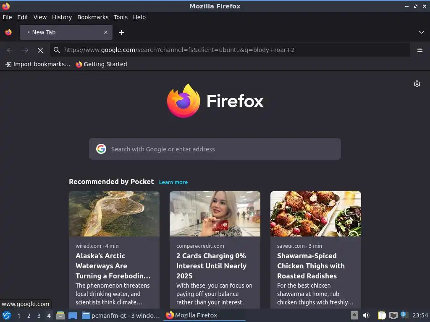The width and height of the screenshot is (430, 322).
Task: Switch to desktop 2
Action: point(29,316)
